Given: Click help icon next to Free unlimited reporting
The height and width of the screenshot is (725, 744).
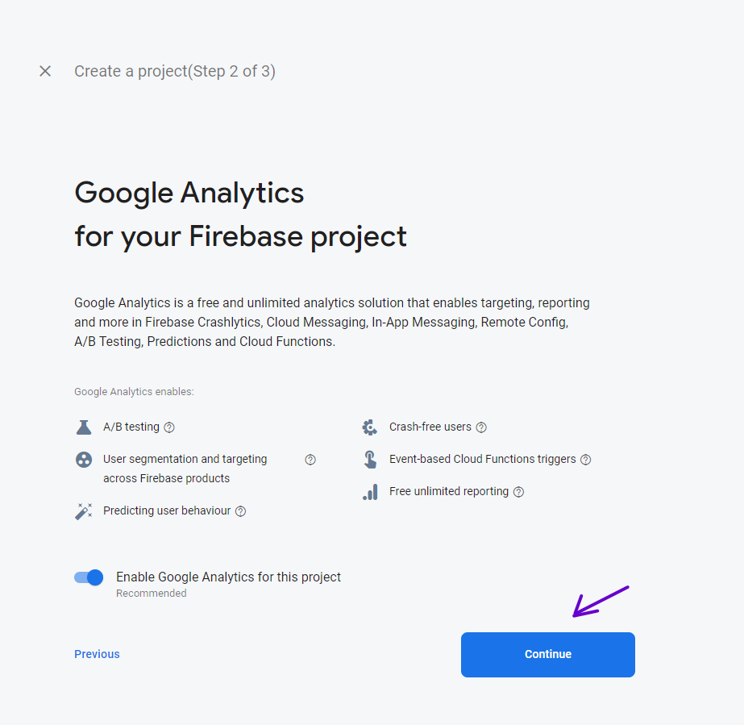Looking at the screenshot, I should tap(519, 492).
